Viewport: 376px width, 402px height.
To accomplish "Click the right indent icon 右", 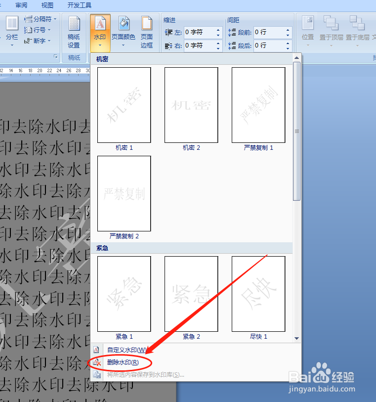I will pyautogui.click(x=168, y=46).
